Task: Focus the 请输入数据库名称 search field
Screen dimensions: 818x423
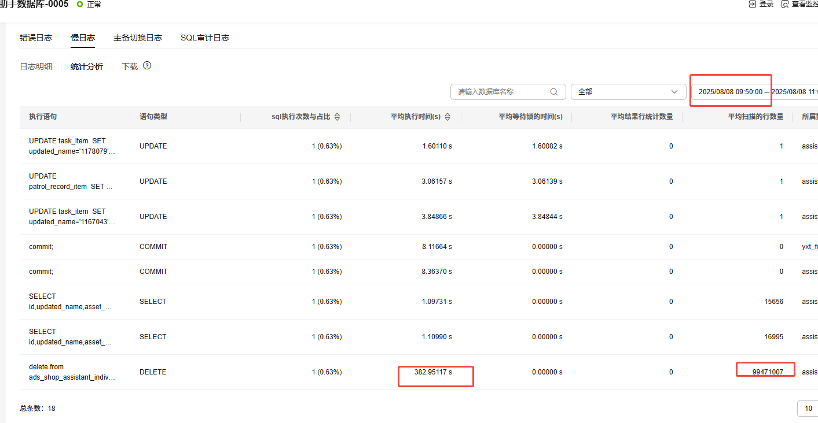Action: click(508, 91)
